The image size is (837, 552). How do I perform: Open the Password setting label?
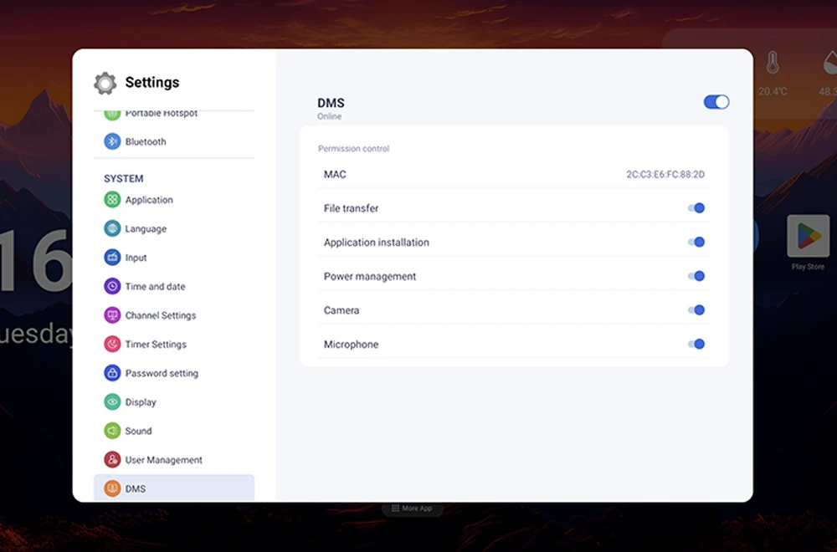[162, 373]
